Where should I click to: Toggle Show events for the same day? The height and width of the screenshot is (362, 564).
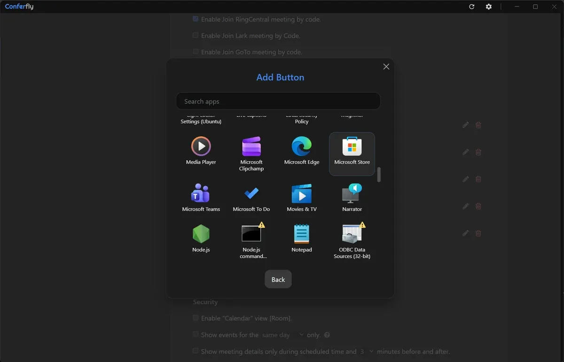tap(196, 334)
